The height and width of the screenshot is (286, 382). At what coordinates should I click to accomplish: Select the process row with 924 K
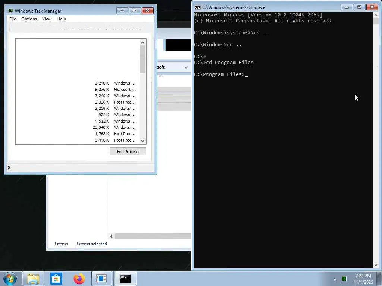(78, 115)
